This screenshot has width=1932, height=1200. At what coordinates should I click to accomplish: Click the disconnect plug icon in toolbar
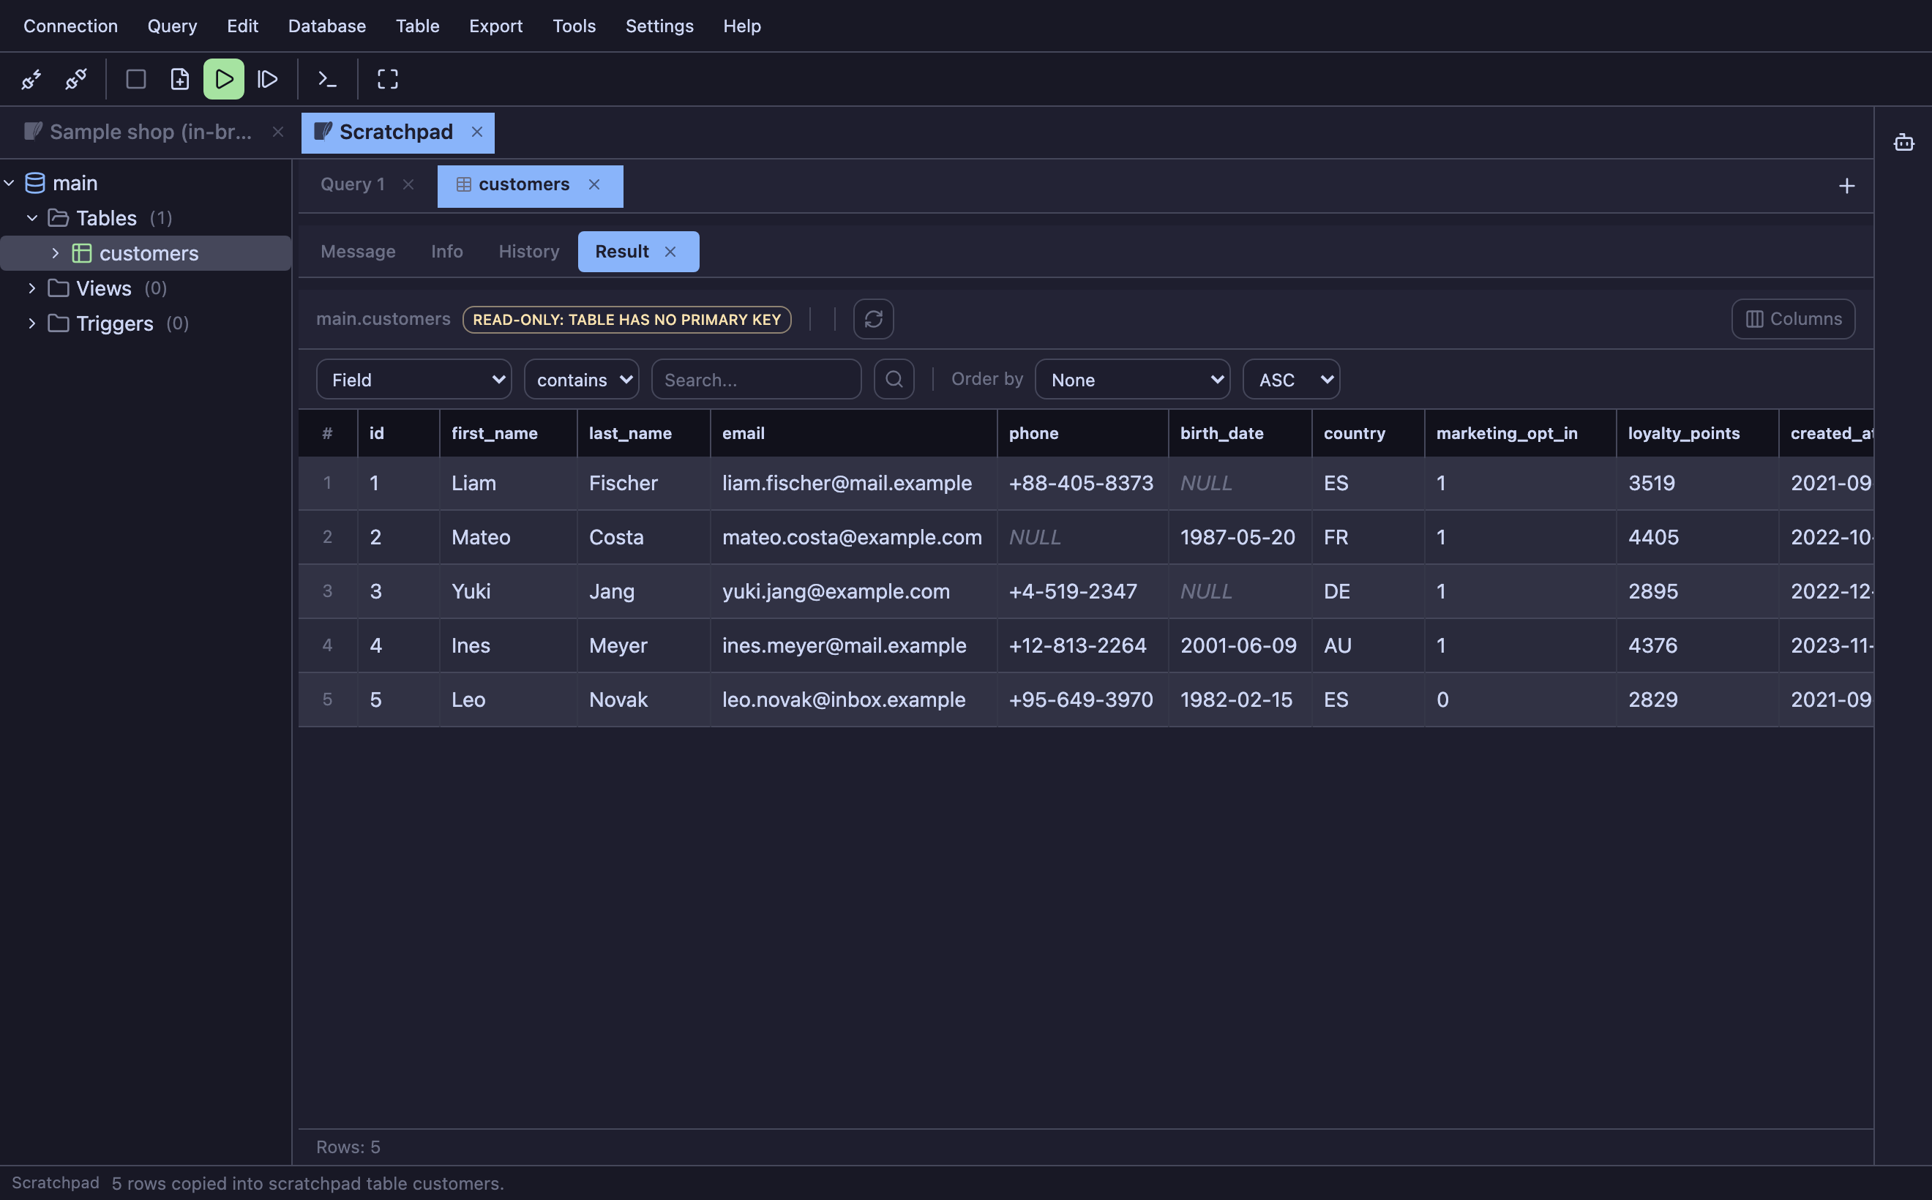[76, 79]
